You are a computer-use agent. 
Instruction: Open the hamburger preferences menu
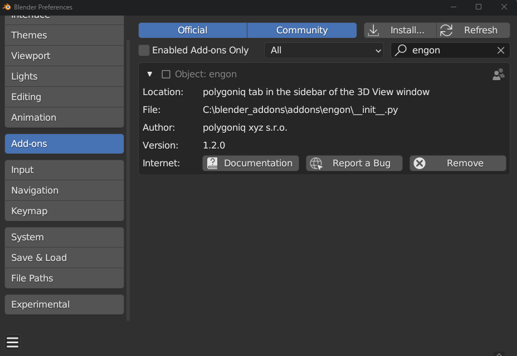click(12, 342)
